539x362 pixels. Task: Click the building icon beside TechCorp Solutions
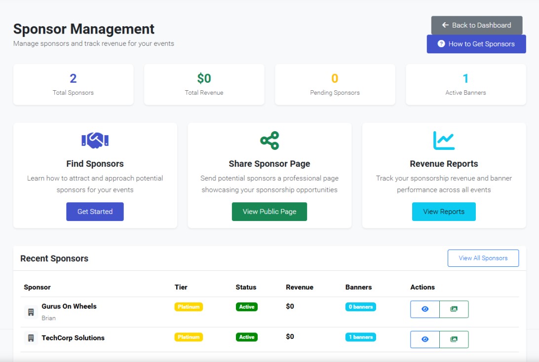(x=30, y=337)
